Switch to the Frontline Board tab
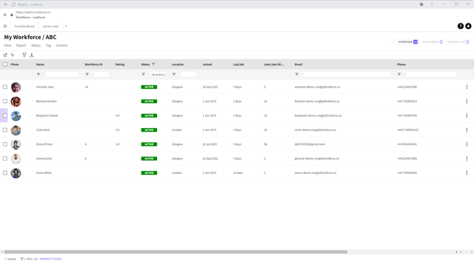 [x=25, y=26]
